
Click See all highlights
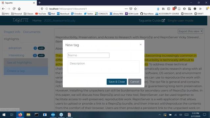tap(26, 63)
